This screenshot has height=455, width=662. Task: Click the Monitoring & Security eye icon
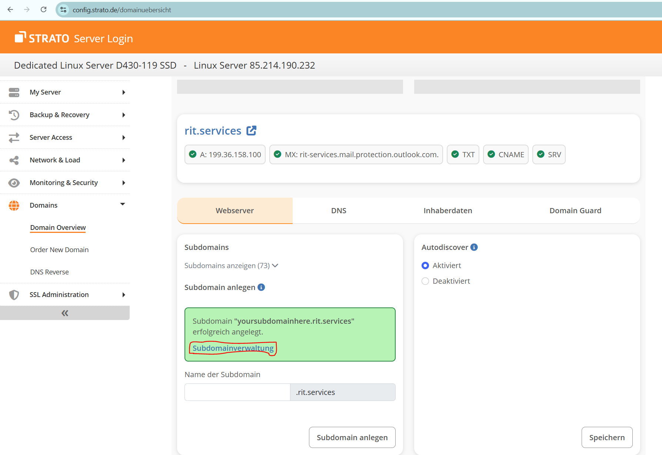tap(14, 183)
